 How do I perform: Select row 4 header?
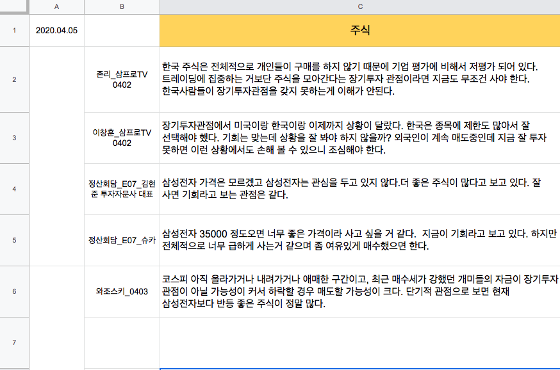tap(14, 189)
